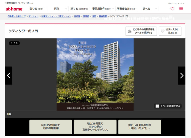Viewport: 191px width, 138px height.
Task: Open the 不動産会社を探す menu
Action: coord(126,9)
